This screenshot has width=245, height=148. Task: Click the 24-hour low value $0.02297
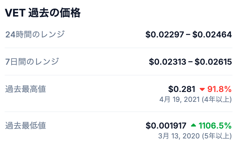point(165,35)
